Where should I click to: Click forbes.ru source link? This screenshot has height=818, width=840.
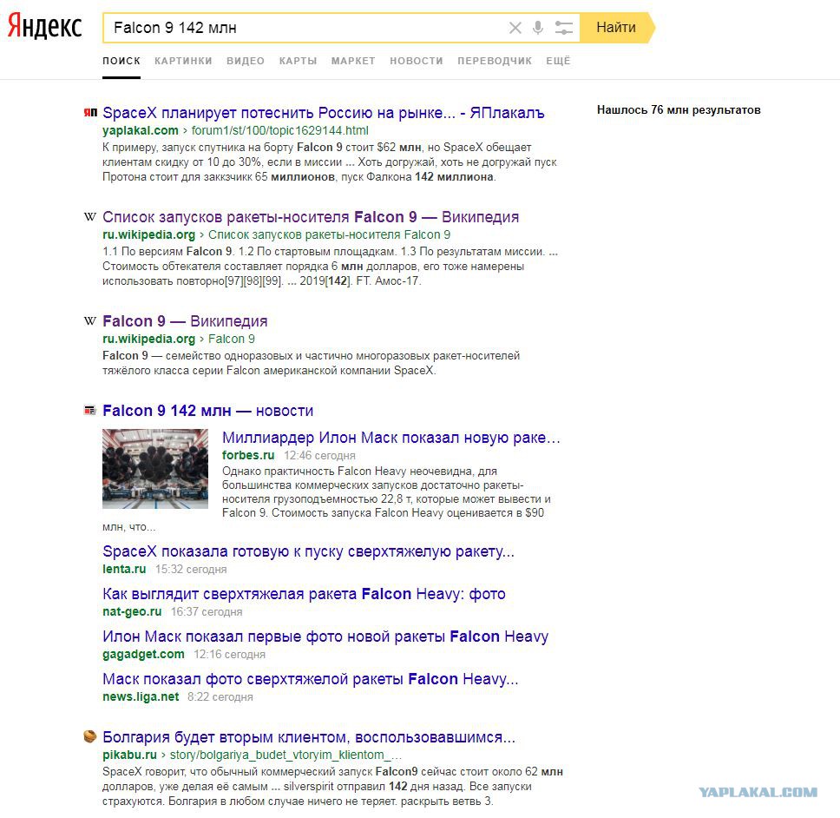point(248,455)
